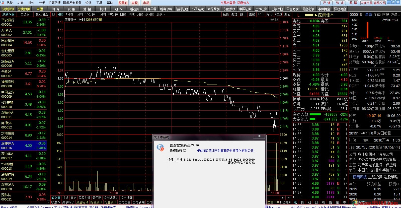Open the 报价 menu

(31, 3)
